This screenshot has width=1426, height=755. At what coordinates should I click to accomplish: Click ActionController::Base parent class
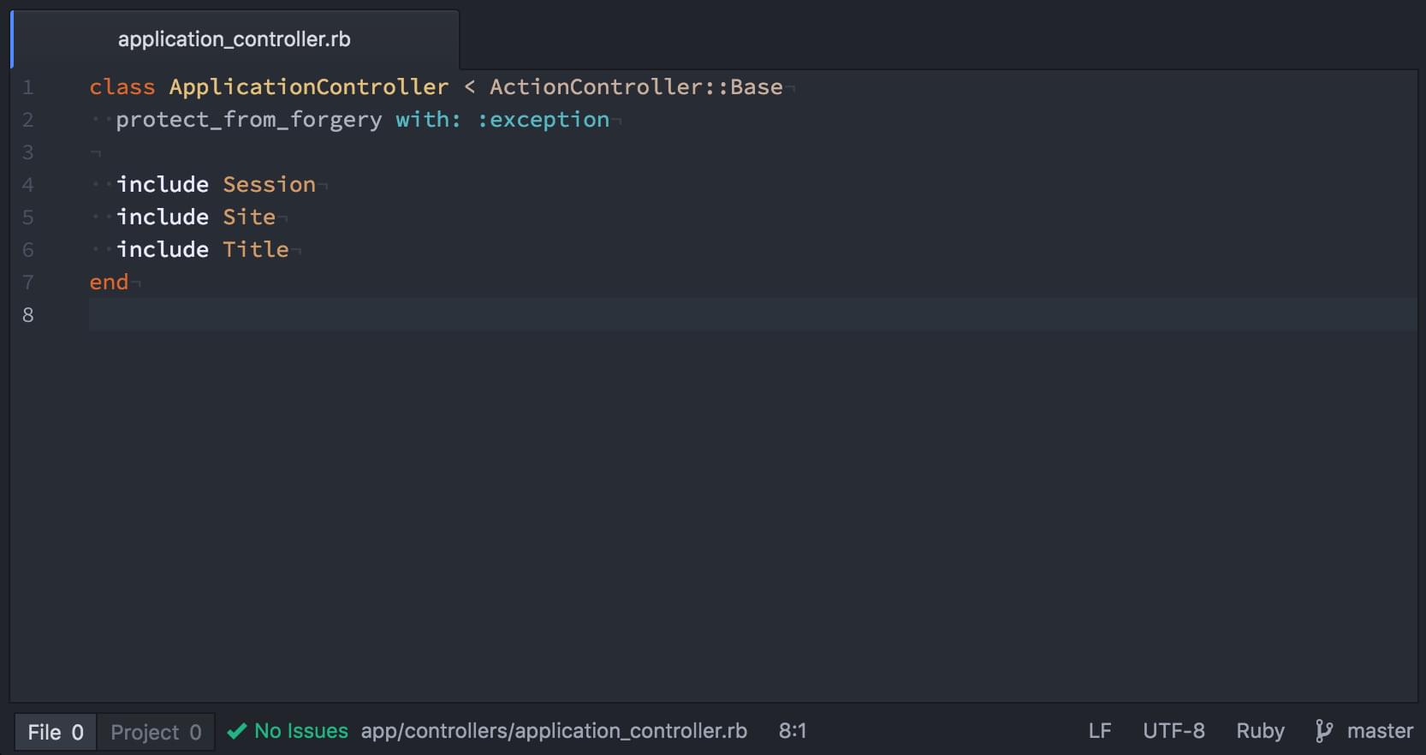coord(635,87)
